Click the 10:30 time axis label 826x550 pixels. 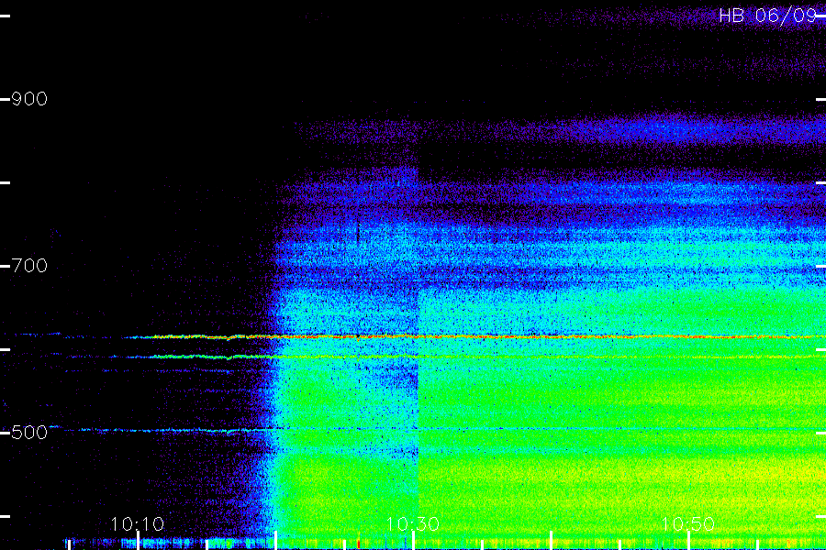click(413, 524)
